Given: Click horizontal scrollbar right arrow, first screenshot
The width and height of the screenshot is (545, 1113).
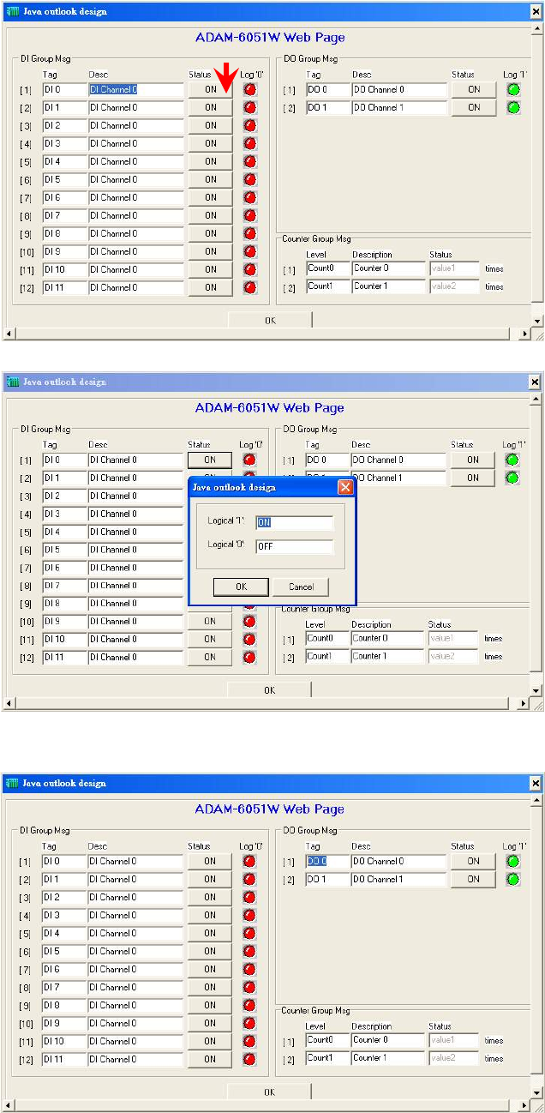Looking at the screenshot, I should point(525,334).
